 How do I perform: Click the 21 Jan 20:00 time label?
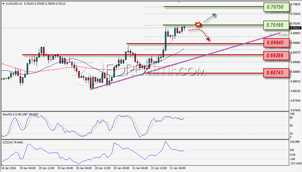click(x=178, y=168)
